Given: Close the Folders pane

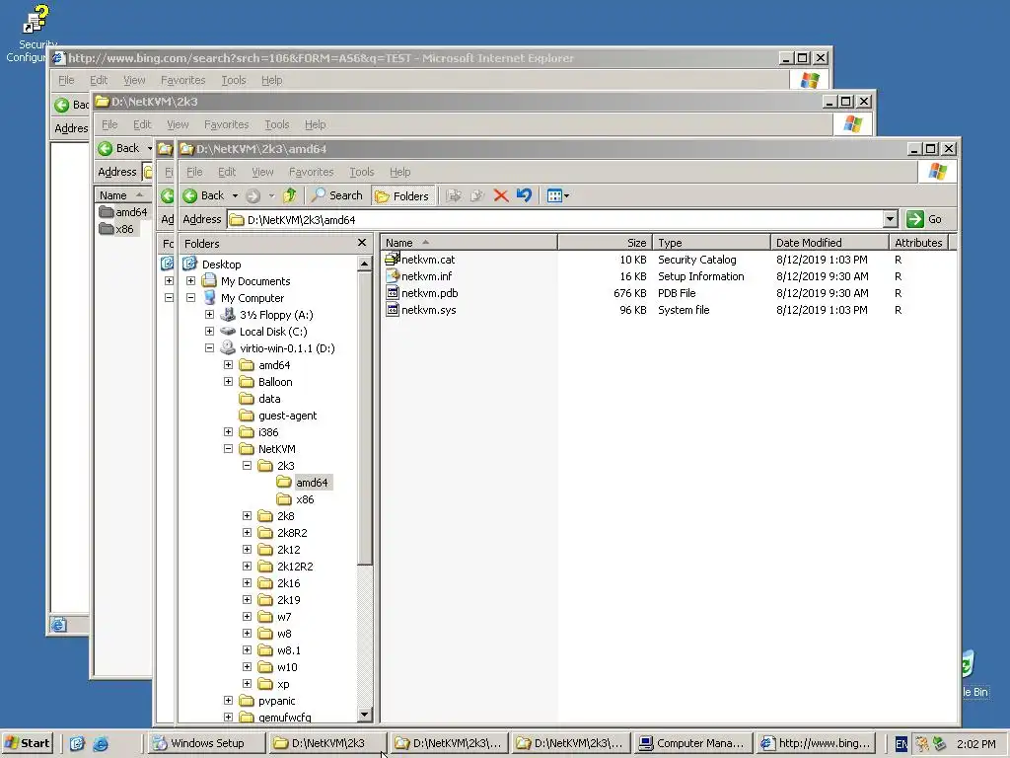Looking at the screenshot, I should coord(361,243).
